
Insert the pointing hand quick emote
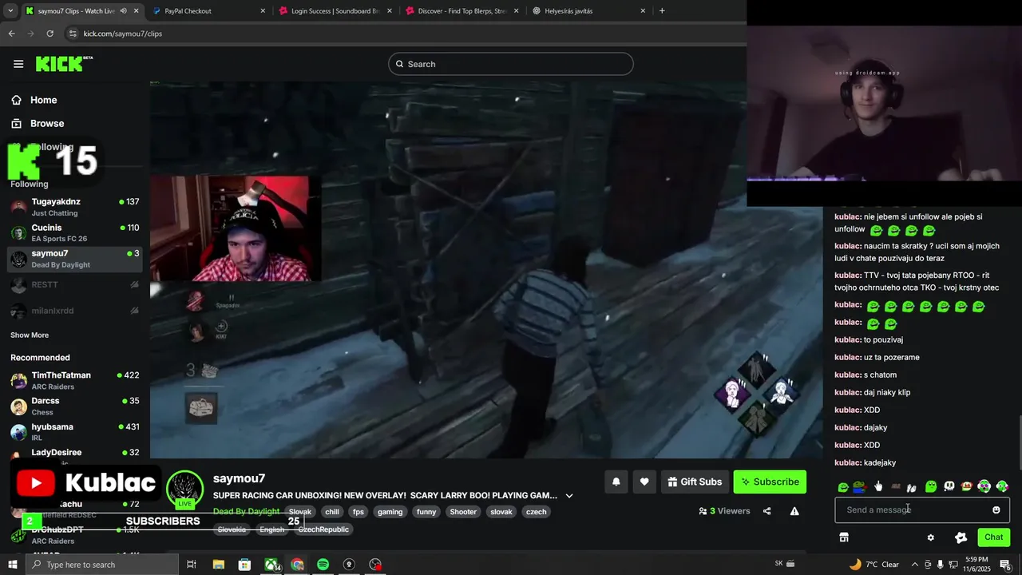(x=878, y=486)
